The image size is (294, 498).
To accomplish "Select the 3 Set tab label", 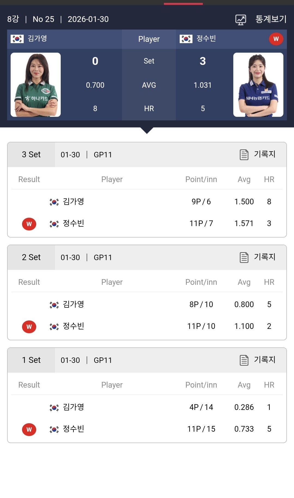I will pos(31,155).
